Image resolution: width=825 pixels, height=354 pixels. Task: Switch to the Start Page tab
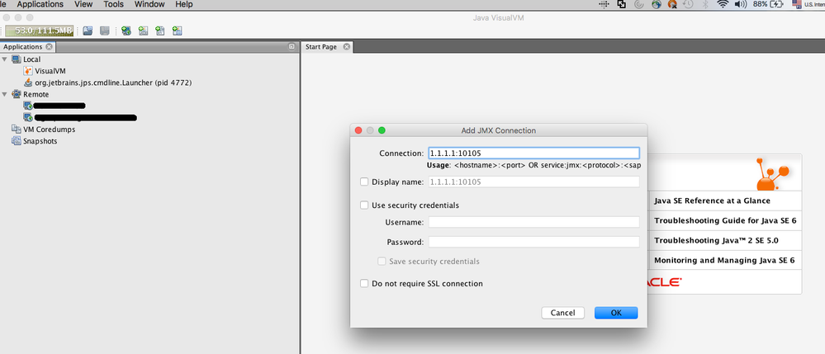[x=321, y=47]
